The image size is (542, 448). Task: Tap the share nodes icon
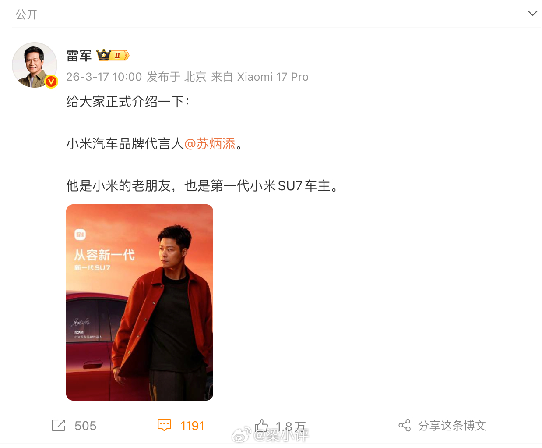(x=405, y=425)
